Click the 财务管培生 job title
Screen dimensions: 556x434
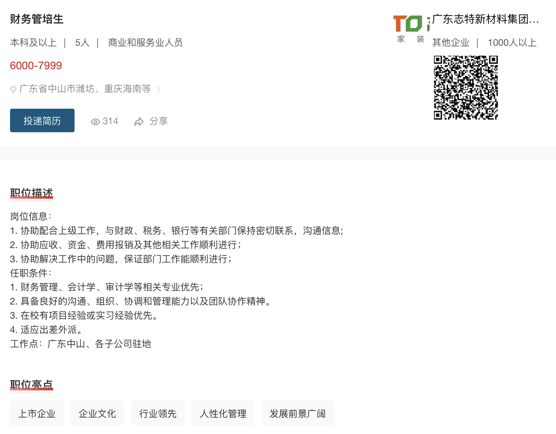click(37, 19)
